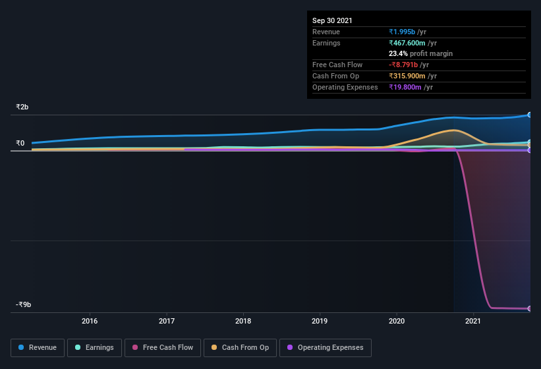The image size is (541, 369).
Task: Click the Sep 30 2021 tooltip date
Action: click(332, 20)
